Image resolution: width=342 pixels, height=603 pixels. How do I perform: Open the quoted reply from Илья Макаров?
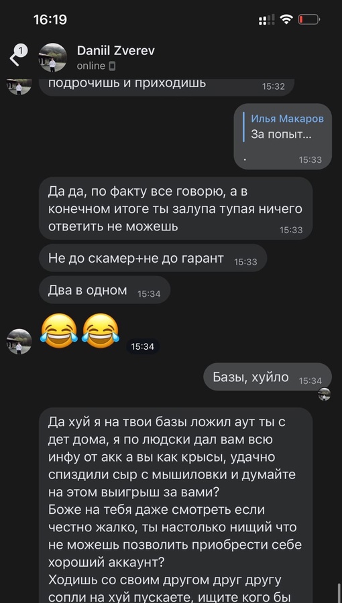click(283, 127)
